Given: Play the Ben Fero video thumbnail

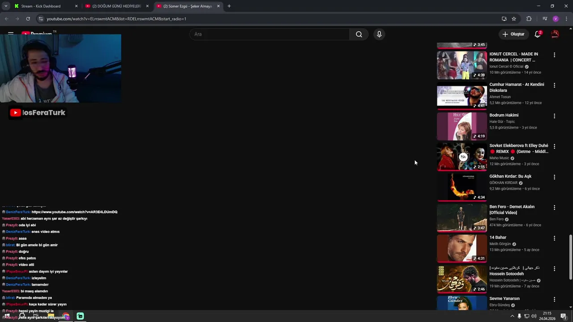Looking at the screenshot, I should tap(462, 218).
